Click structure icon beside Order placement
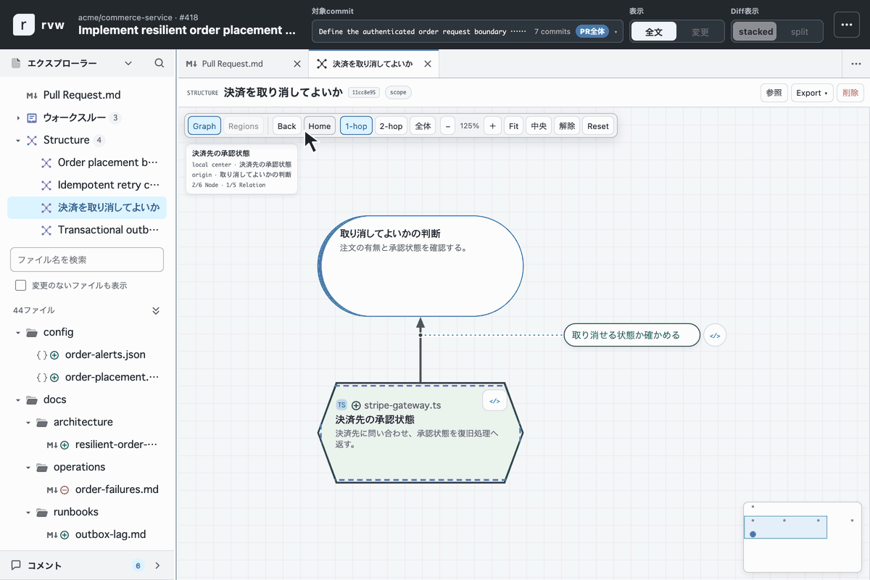 [46, 162]
